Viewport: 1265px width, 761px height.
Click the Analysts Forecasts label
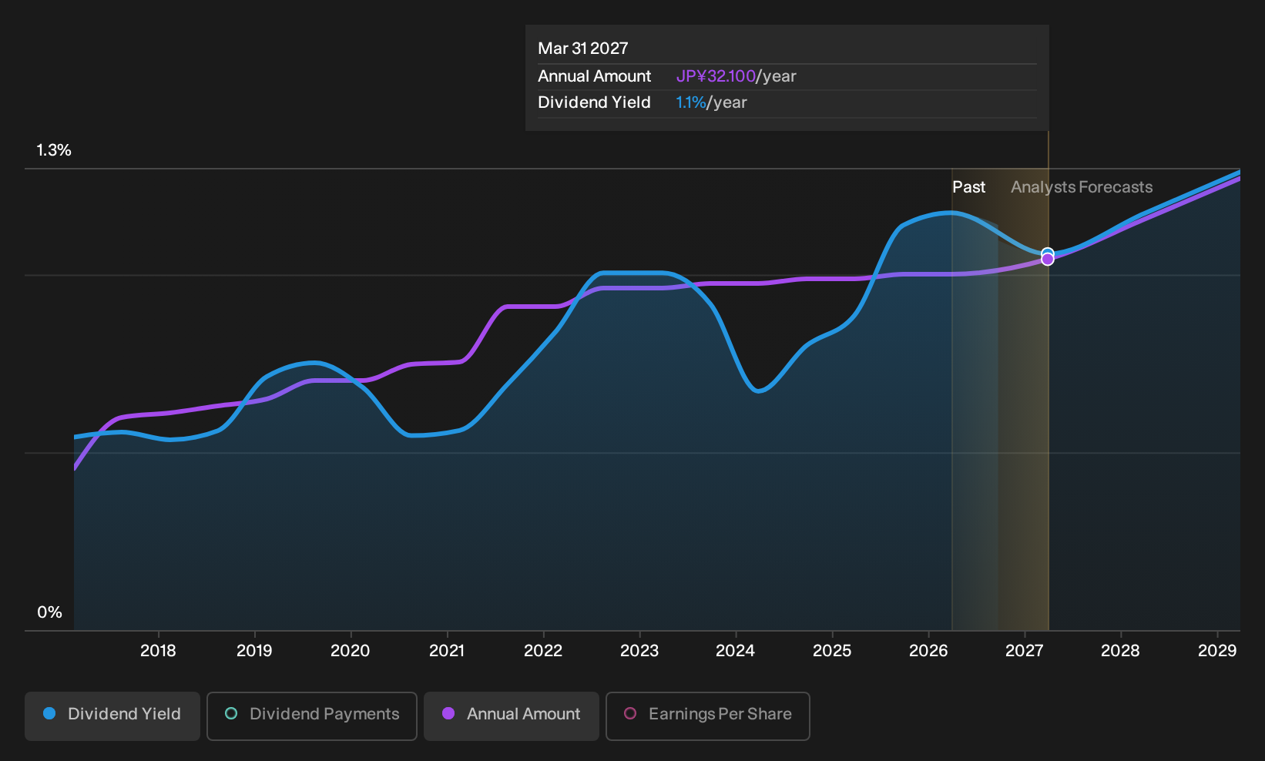tap(1082, 187)
